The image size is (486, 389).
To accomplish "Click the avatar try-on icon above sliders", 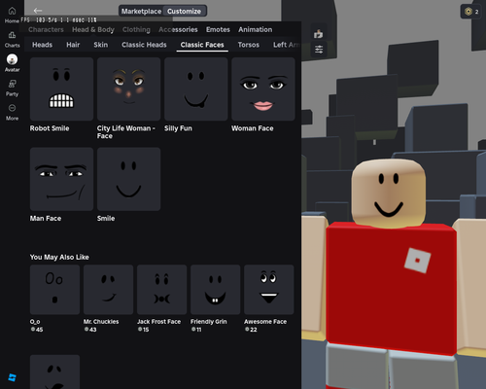I will click(x=319, y=34).
